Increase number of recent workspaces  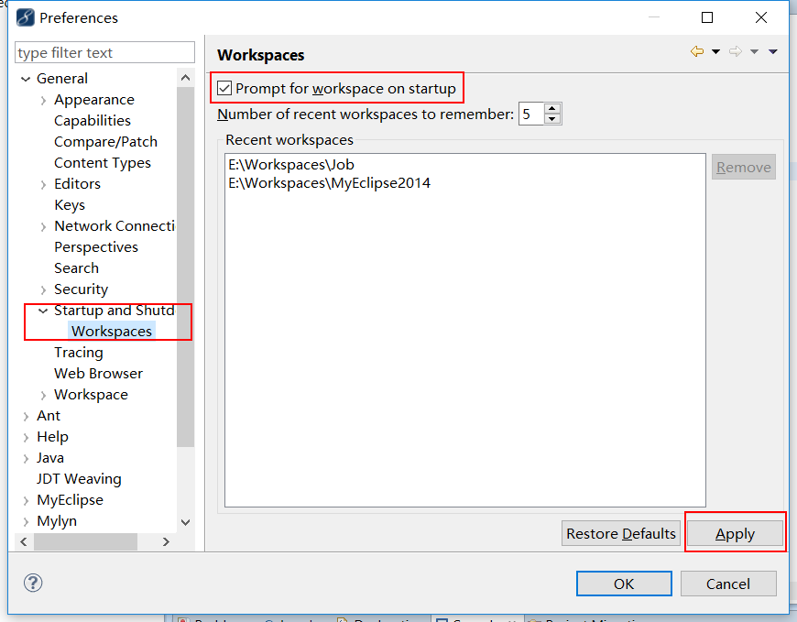coord(552,109)
